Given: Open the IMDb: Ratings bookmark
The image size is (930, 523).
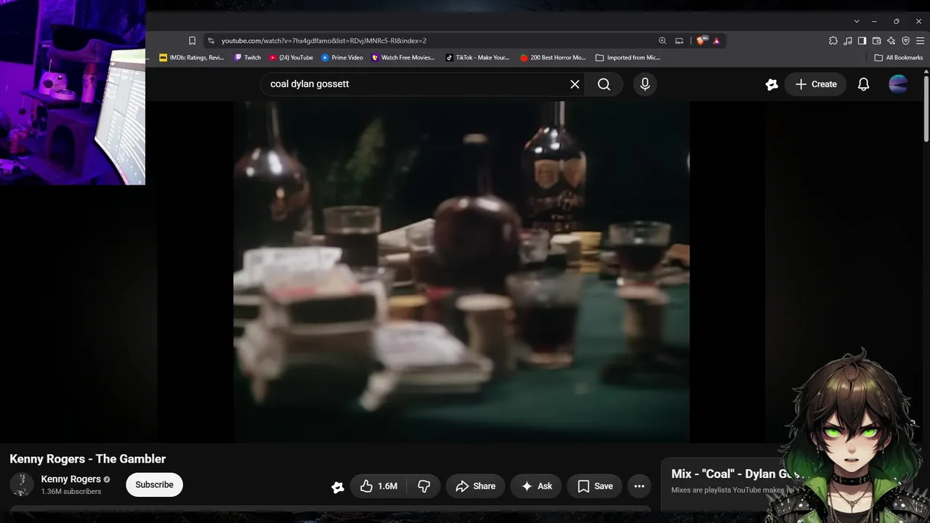Looking at the screenshot, I should pyautogui.click(x=192, y=57).
